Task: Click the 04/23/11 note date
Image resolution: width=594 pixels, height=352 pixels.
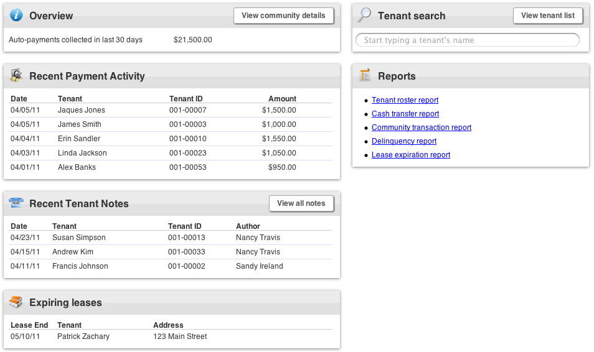Action: tap(25, 238)
